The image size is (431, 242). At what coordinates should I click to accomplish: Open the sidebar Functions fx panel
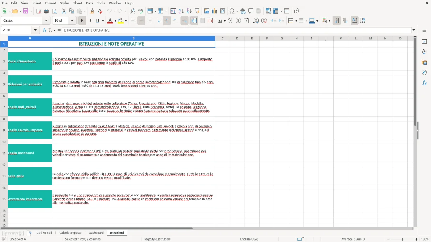click(x=424, y=83)
